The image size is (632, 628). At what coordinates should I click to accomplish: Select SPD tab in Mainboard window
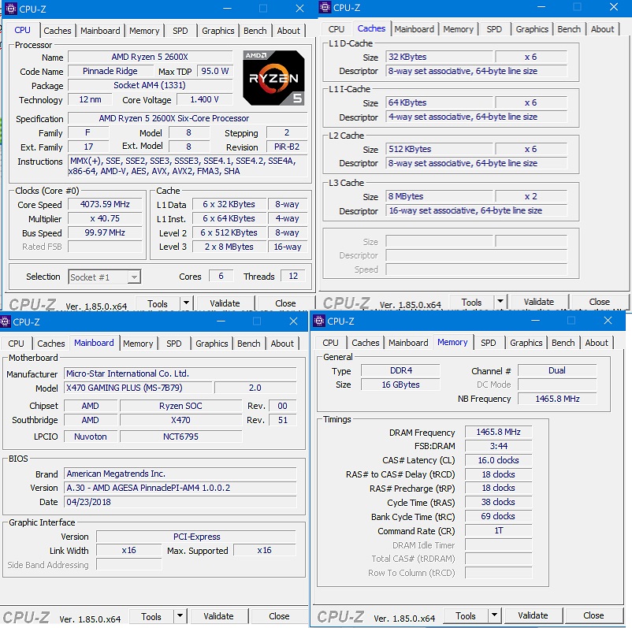pos(174,344)
